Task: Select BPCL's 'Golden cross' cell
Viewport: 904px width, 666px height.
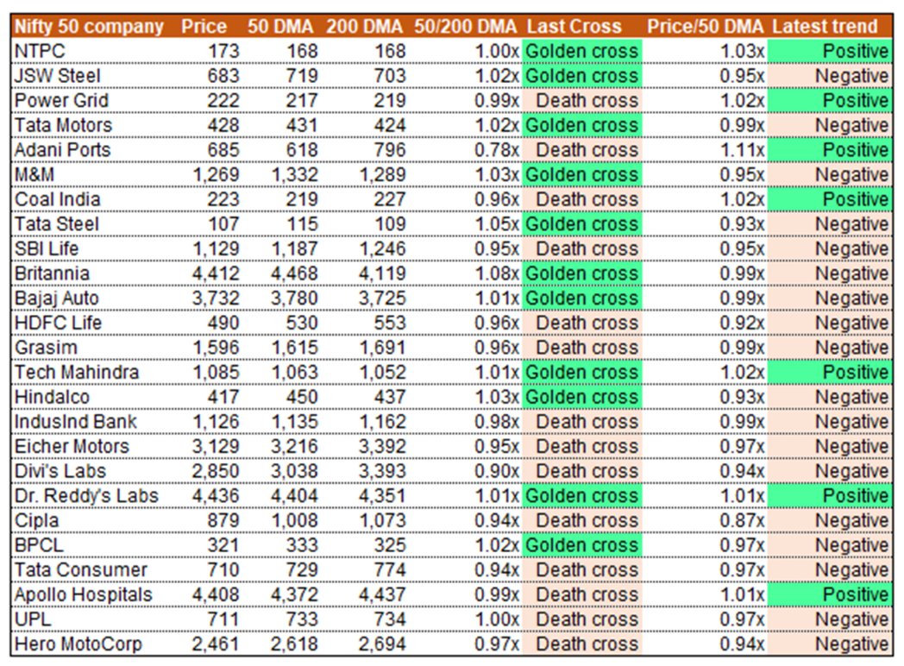Action: tap(581, 545)
